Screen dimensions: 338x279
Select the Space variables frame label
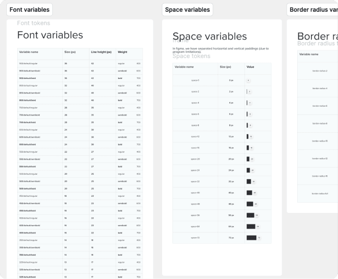tap(187, 10)
